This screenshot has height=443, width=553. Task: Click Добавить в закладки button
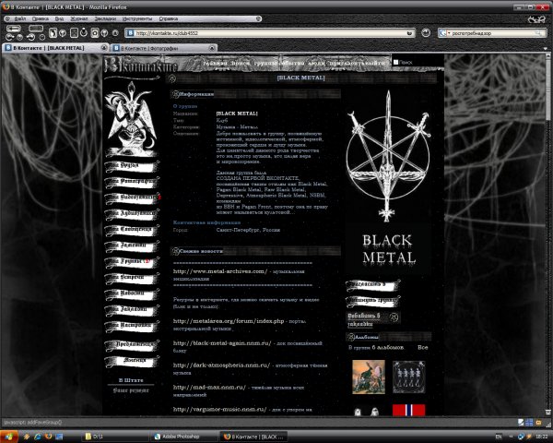373,319
